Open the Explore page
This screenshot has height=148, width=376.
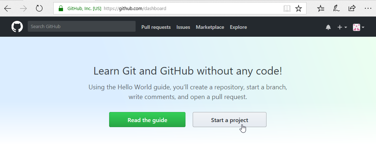pos(238,27)
